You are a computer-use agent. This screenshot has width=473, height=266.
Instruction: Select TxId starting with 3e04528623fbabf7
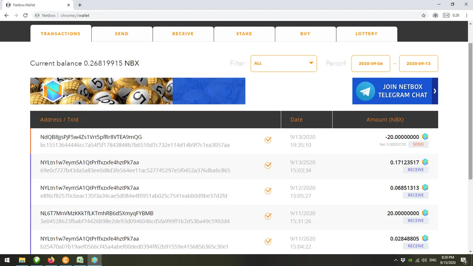[135, 221]
